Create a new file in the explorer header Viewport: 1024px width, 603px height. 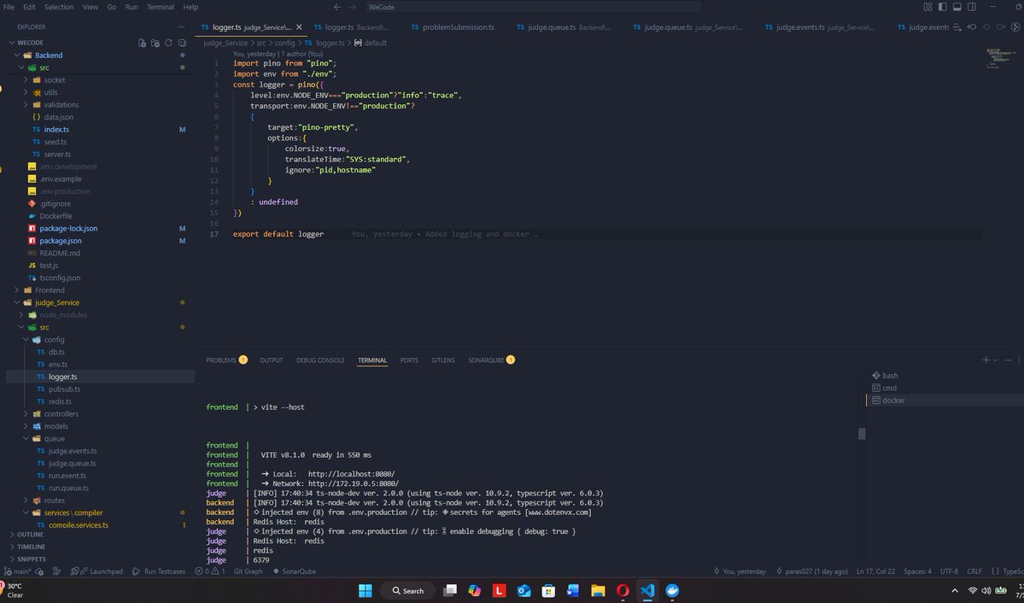point(142,43)
